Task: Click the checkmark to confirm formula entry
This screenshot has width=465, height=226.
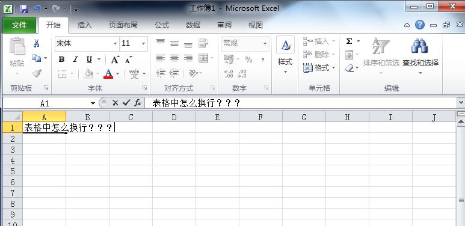Action: click(127, 103)
